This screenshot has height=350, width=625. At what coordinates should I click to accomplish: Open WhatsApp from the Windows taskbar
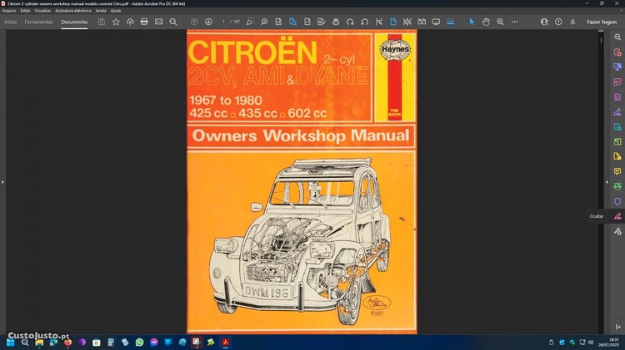pos(139,342)
